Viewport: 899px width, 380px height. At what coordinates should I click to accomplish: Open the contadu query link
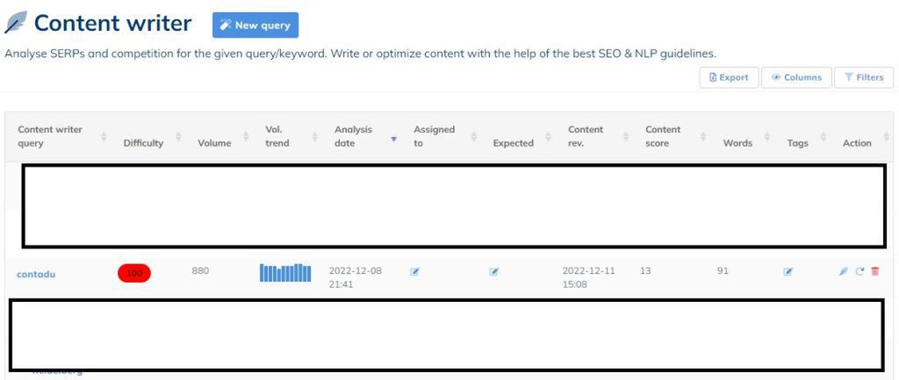36,274
